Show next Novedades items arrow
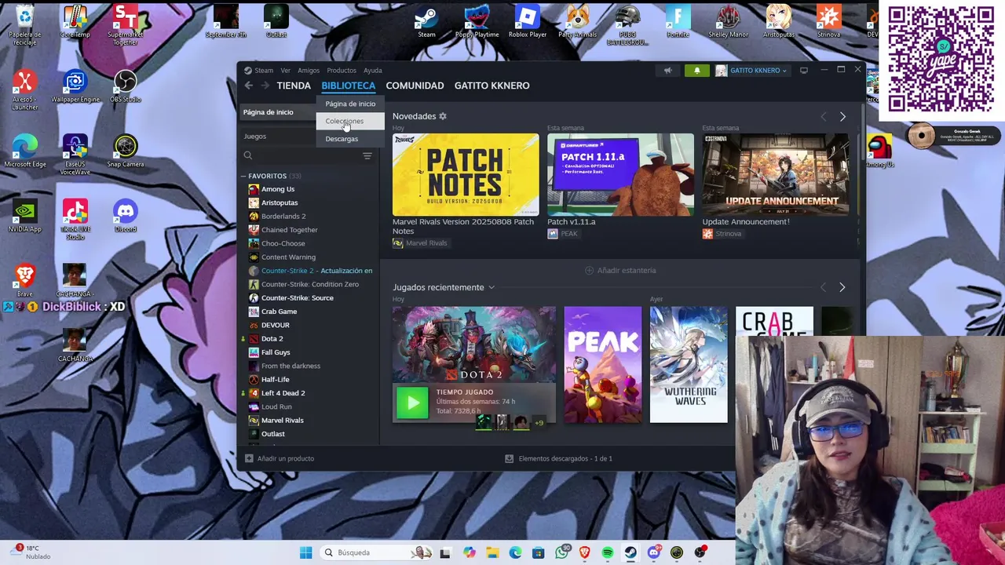 [x=842, y=116]
